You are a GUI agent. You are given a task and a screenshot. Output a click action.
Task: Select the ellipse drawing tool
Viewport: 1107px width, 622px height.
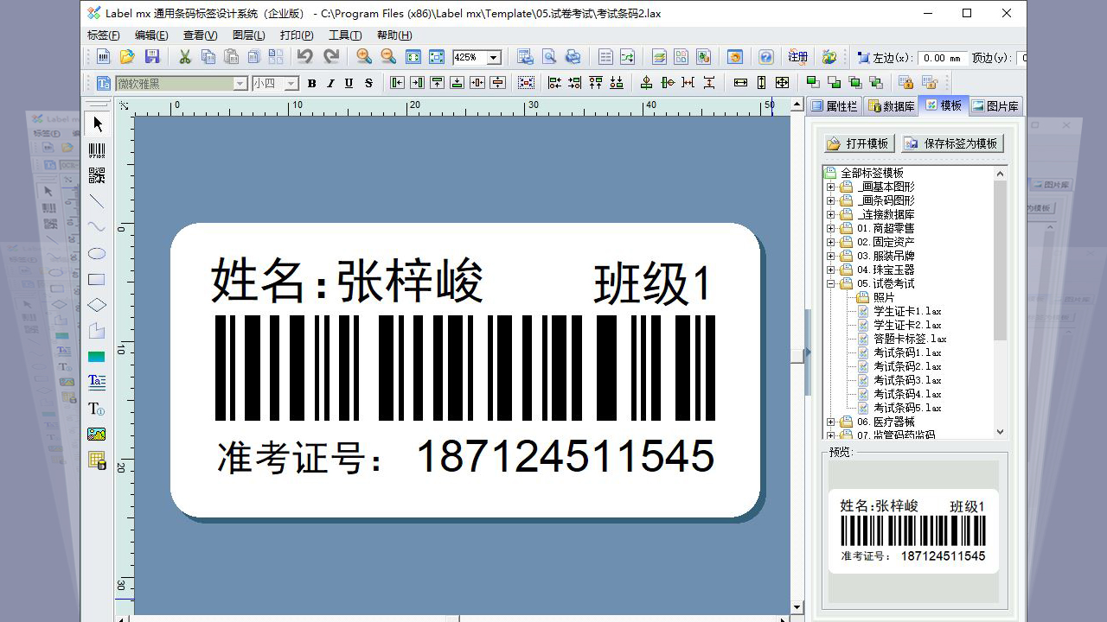(x=96, y=253)
